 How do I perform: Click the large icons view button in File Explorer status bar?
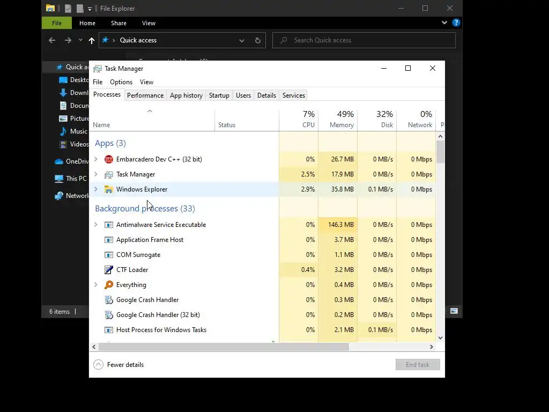[x=454, y=311]
